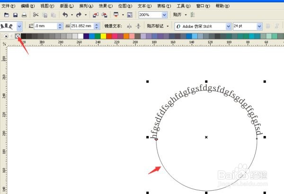284x194 pixels.
Task: Pick the white color swatch
Action: click(x=80, y=36)
